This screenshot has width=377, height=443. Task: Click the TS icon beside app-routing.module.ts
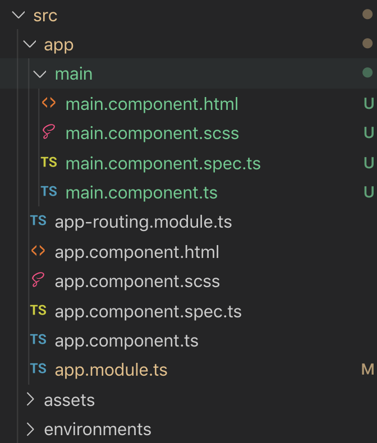point(38,221)
